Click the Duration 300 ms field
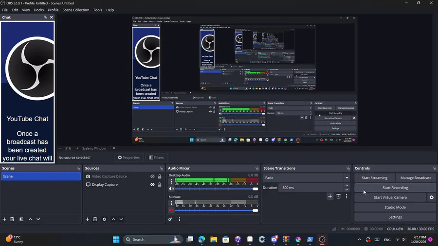 pyautogui.click(x=310, y=188)
